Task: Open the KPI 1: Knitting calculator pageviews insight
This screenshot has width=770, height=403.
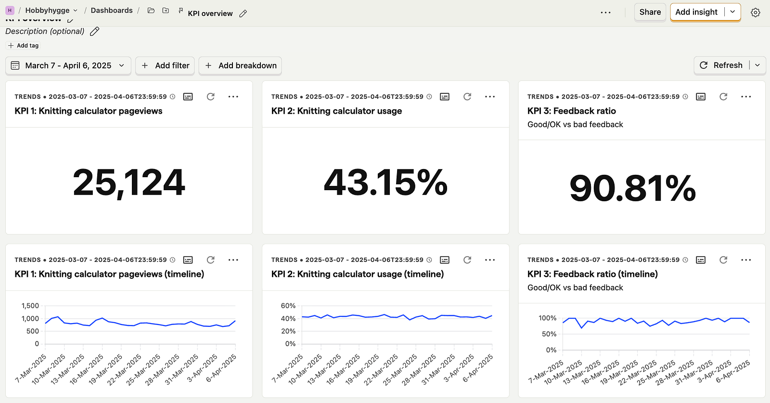Action: 89,111
